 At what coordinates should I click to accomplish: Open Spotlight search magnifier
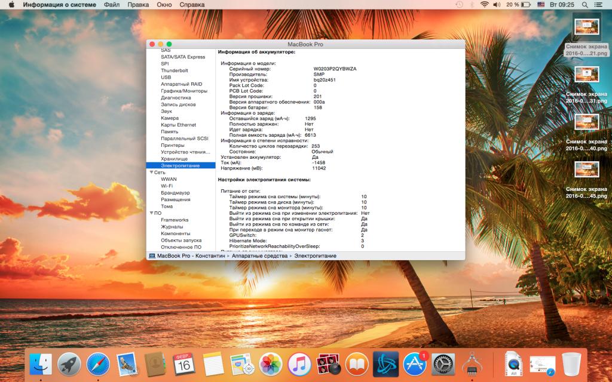coord(585,5)
